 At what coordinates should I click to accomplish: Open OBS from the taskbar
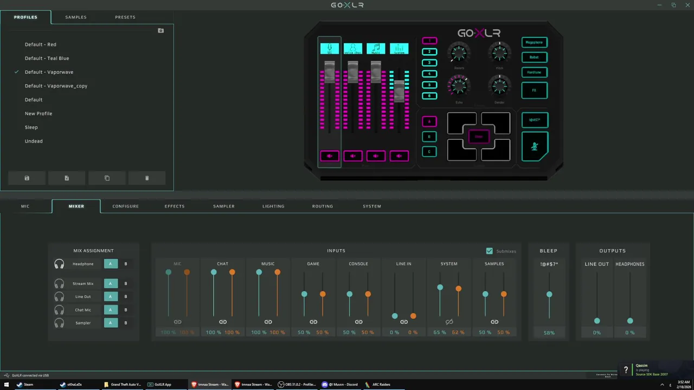pyautogui.click(x=297, y=385)
